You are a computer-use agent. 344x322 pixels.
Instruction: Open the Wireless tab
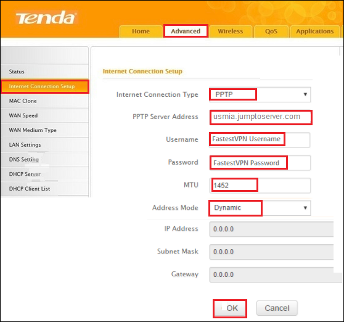[x=231, y=31]
